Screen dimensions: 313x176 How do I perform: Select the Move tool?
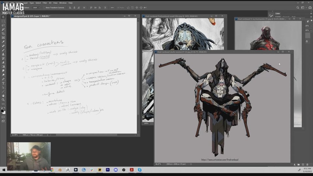[3, 17]
